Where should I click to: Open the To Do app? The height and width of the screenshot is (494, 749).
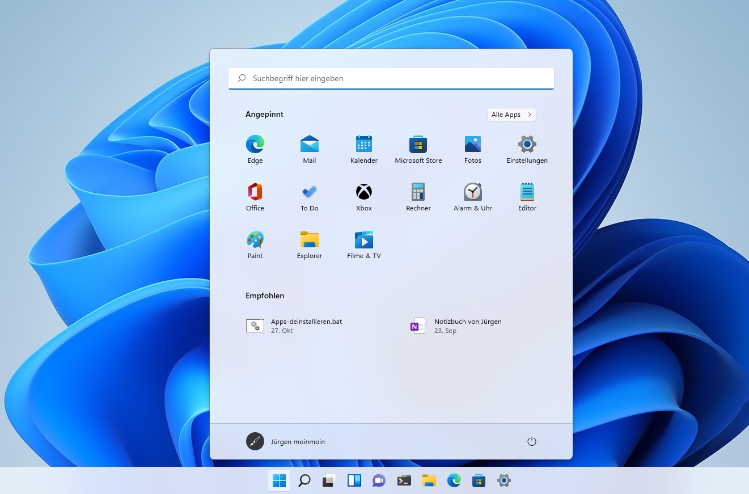[x=310, y=197]
